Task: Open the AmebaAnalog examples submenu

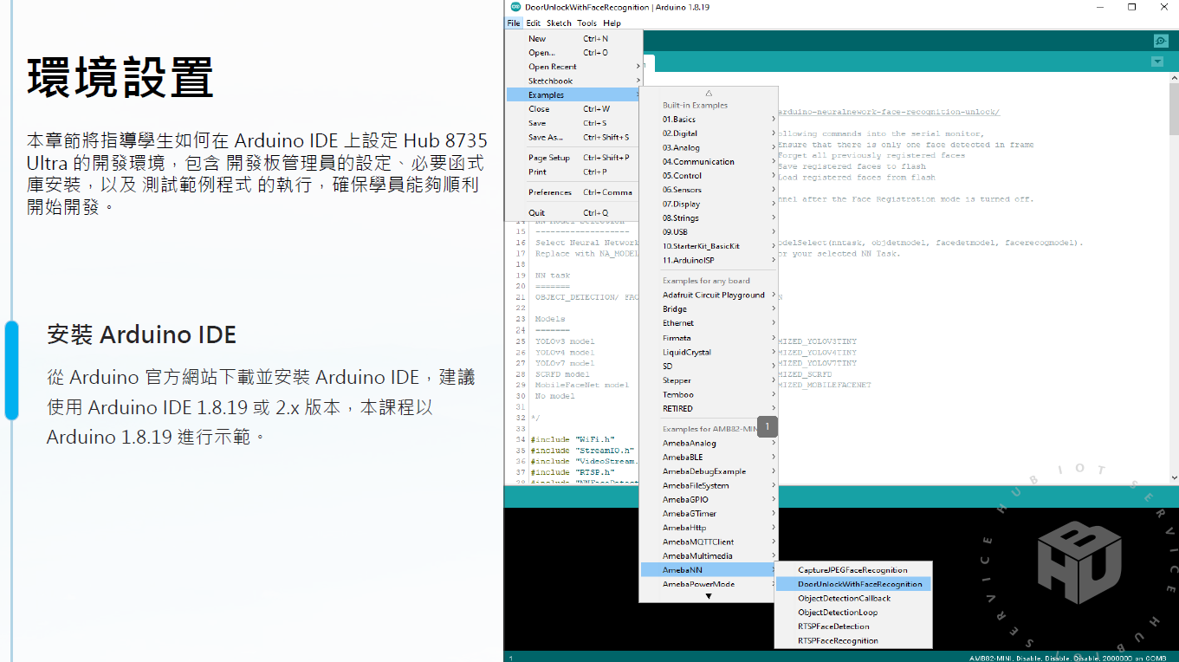Action: pyautogui.click(x=709, y=443)
